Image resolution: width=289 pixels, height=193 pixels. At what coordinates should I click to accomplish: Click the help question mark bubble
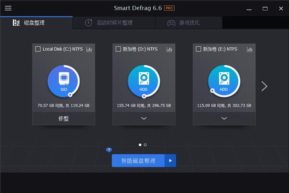click(x=109, y=150)
